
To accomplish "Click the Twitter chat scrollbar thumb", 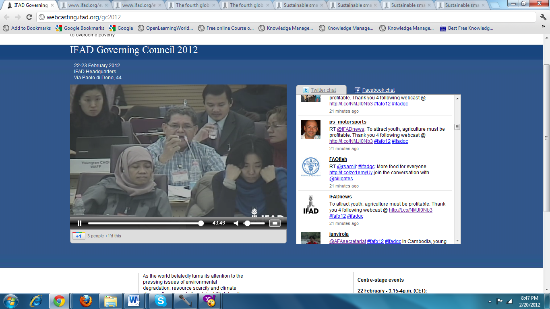I will click(x=457, y=127).
